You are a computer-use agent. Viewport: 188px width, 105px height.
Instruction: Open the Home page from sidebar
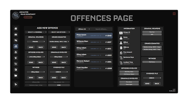click(16, 28)
